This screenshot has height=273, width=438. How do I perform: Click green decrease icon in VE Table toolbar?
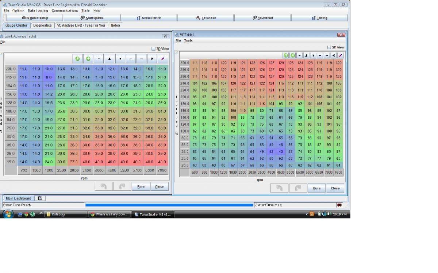pos(293,55)
